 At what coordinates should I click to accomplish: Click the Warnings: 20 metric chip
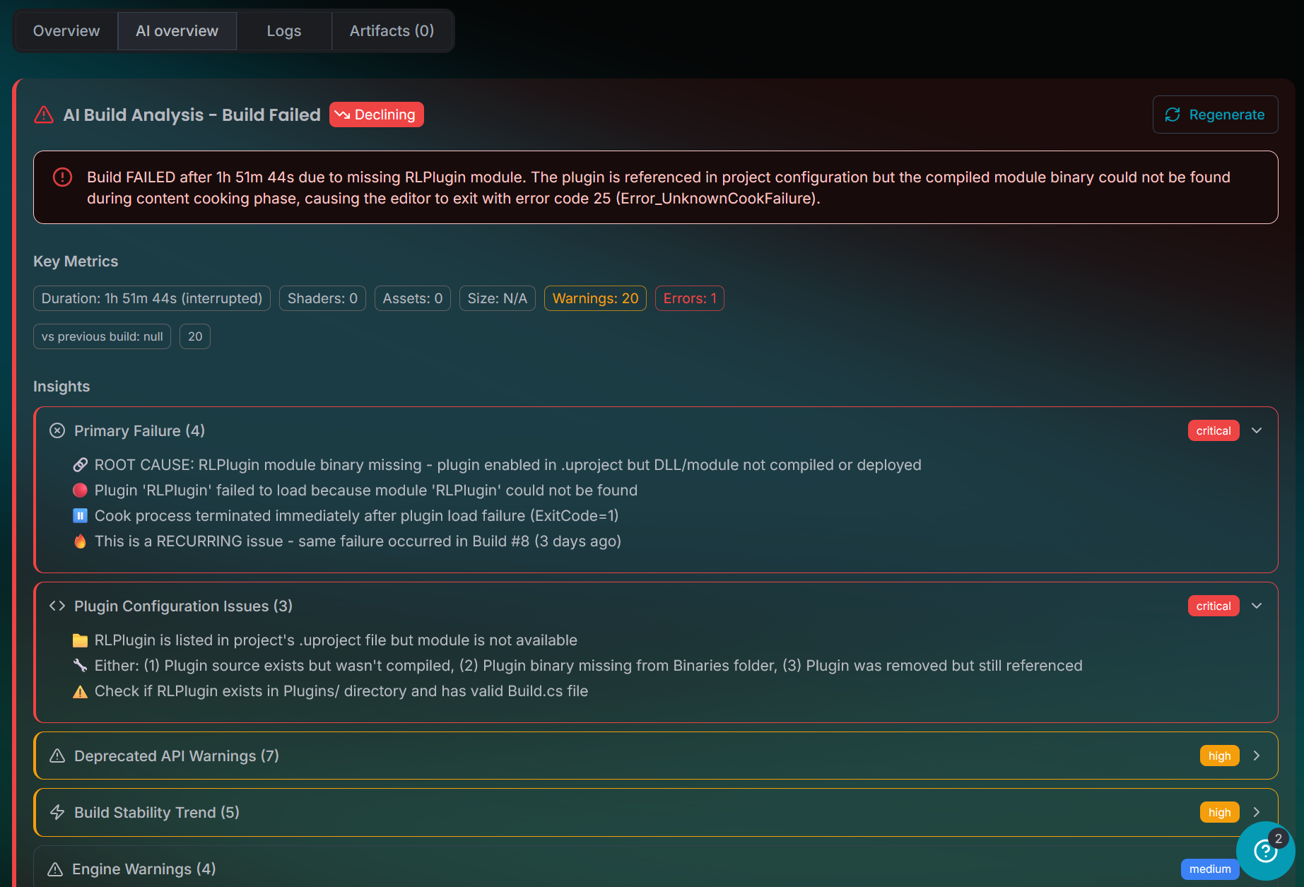click(x=595, y=298)
